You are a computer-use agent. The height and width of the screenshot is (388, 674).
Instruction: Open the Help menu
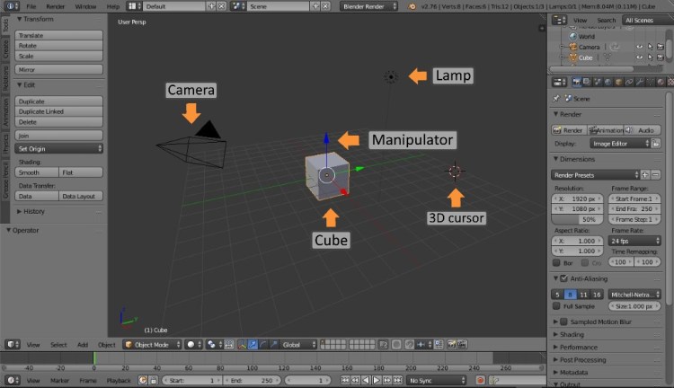pos(113,6)
